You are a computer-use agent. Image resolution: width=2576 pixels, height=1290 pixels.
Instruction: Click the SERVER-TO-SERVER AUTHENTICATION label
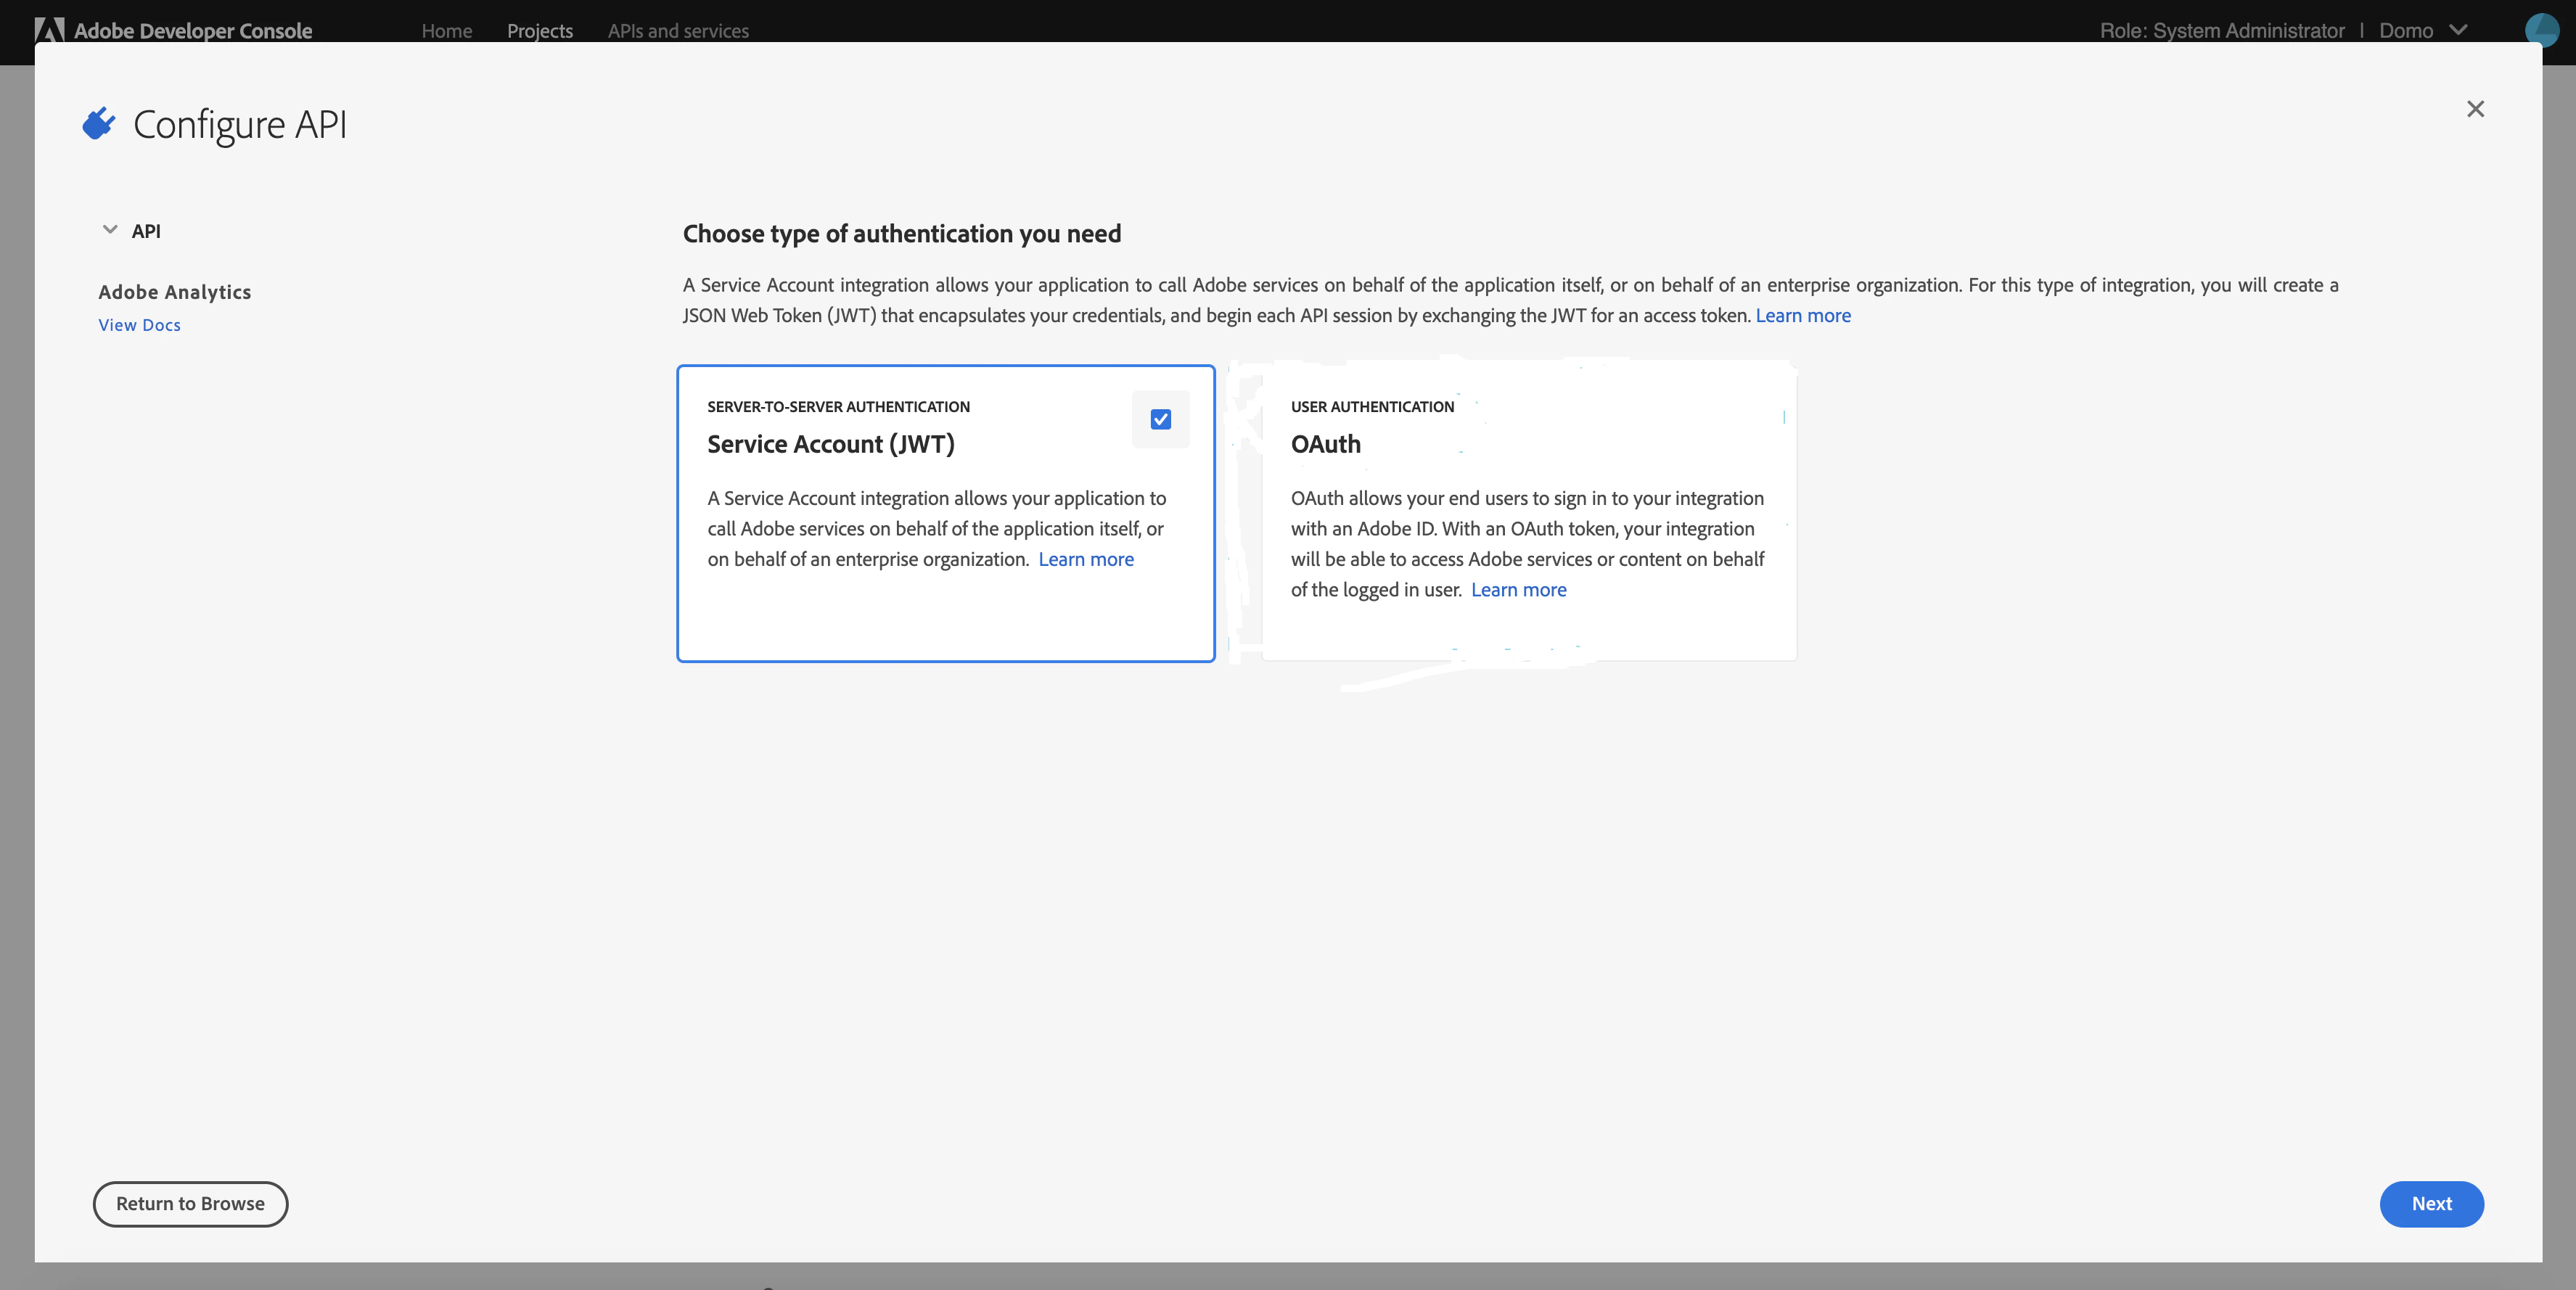click(x=839, y=407)
